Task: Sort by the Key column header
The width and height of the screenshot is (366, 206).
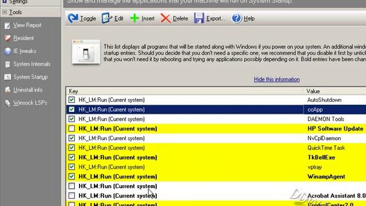Action: [x=184, y=91]
